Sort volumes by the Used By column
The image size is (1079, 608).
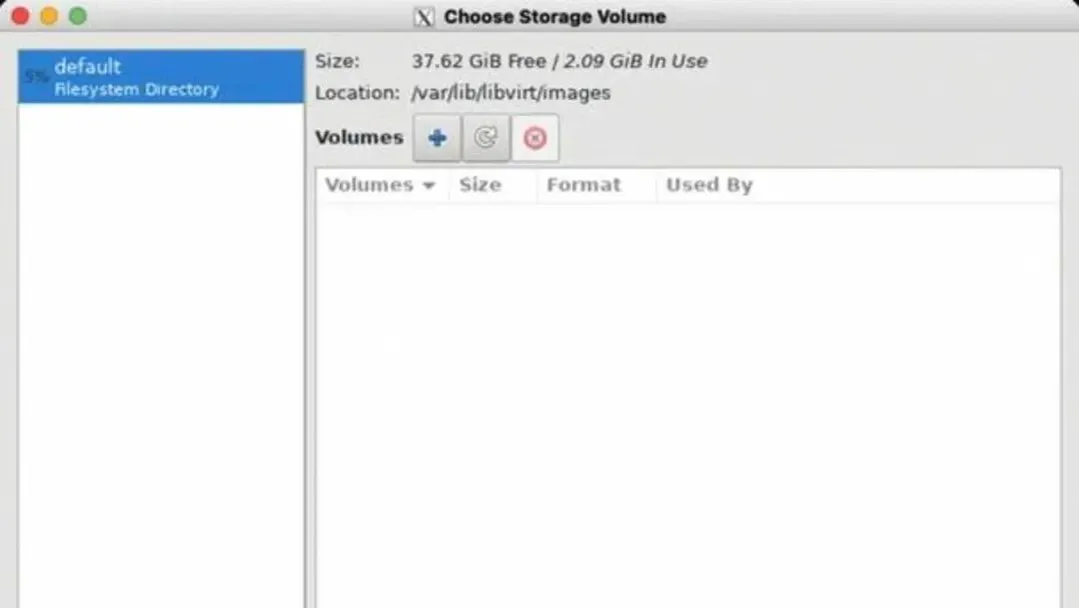(x=708, y=185)
